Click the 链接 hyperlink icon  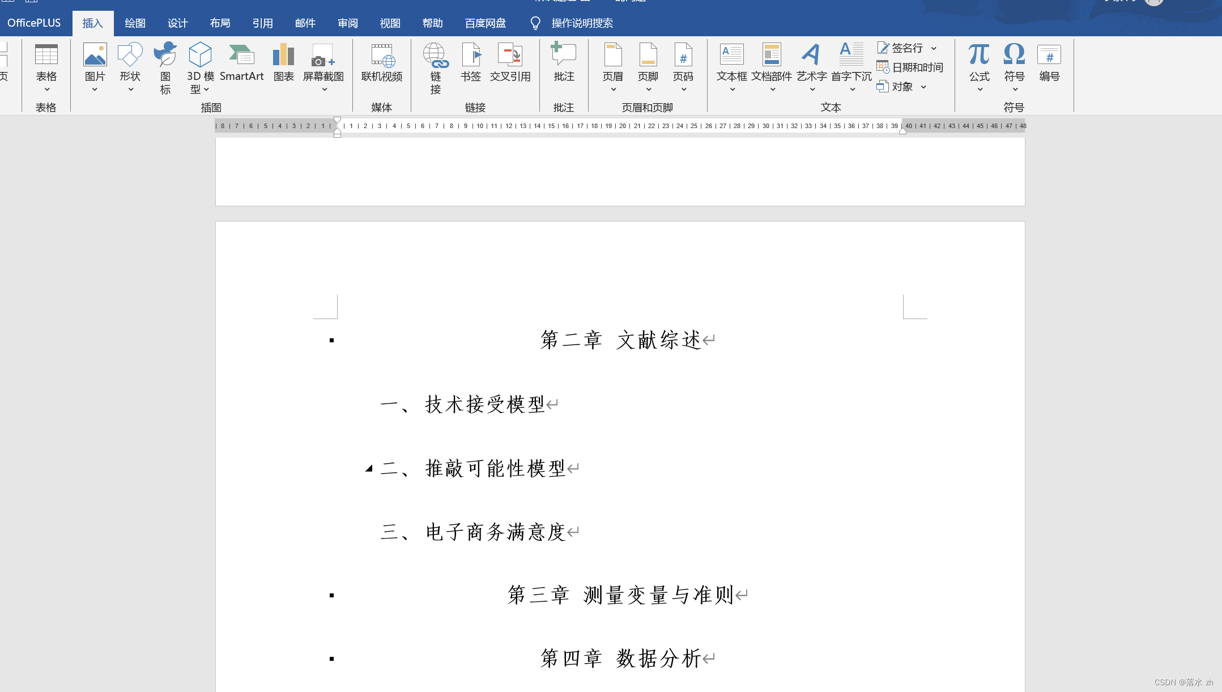click(x=436, y=55)
